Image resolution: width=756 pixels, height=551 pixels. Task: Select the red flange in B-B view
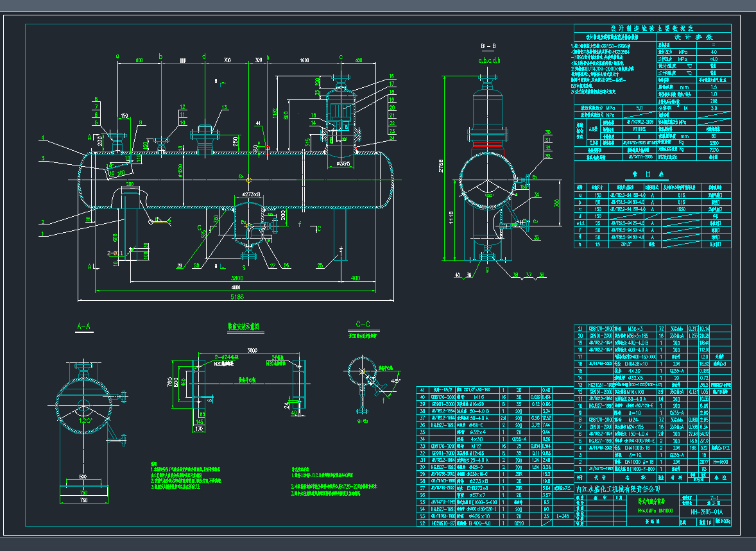(488, 151)
